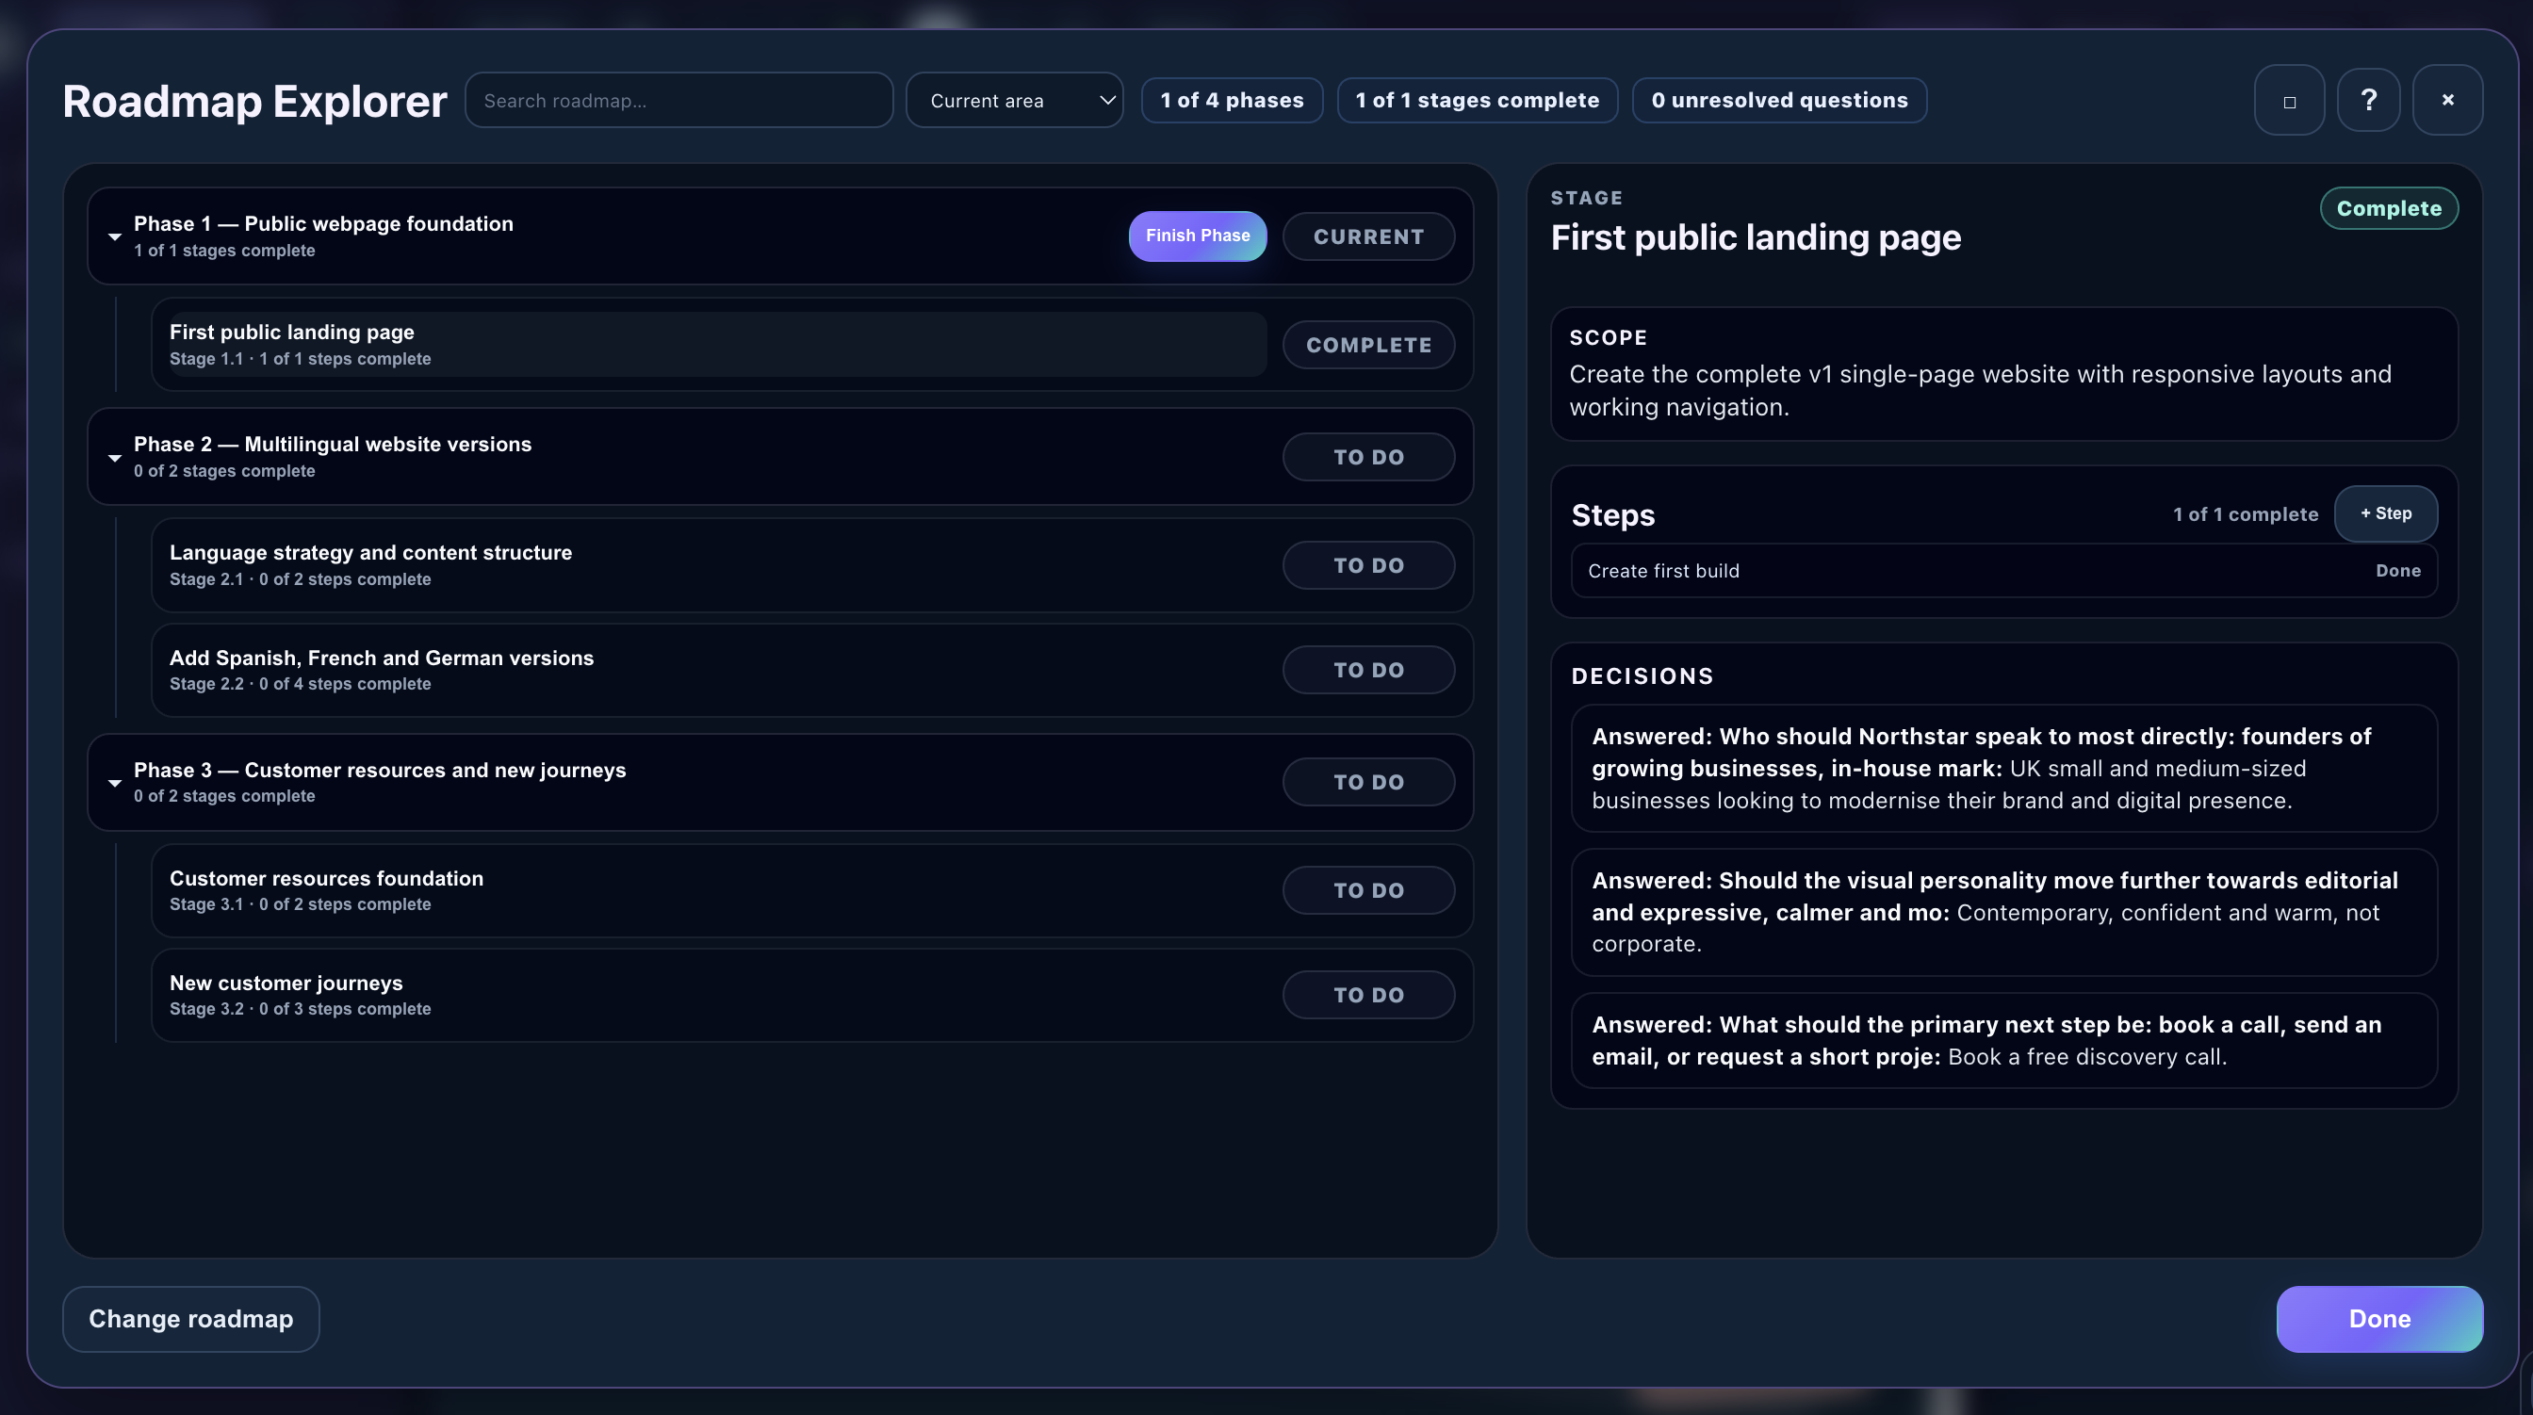The width and height of the screenshot is (2533, 1415).
Task: Click '1 of 1 complete' steps counter
Action: [2245, 514]
